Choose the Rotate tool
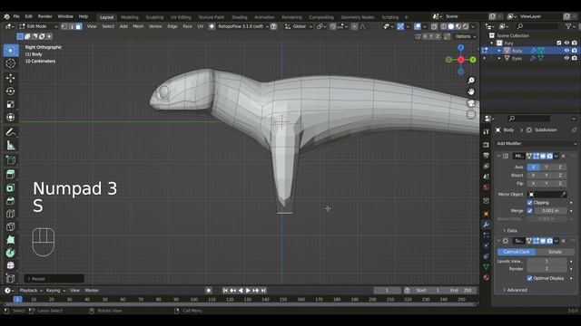This screenshot has height=326, width=581. pos(11,91)
